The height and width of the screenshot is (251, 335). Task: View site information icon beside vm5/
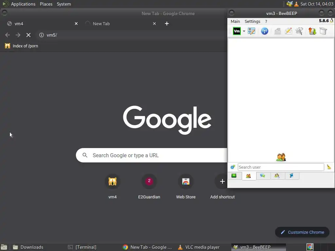coord(42,35)
